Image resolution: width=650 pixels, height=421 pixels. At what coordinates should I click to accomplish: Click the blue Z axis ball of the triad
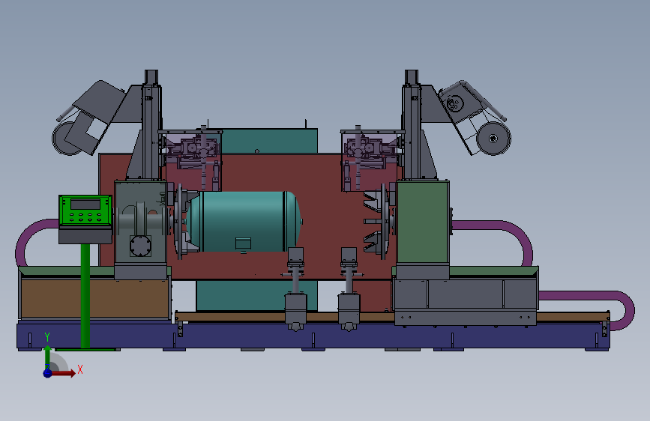(x=48, y=373)
